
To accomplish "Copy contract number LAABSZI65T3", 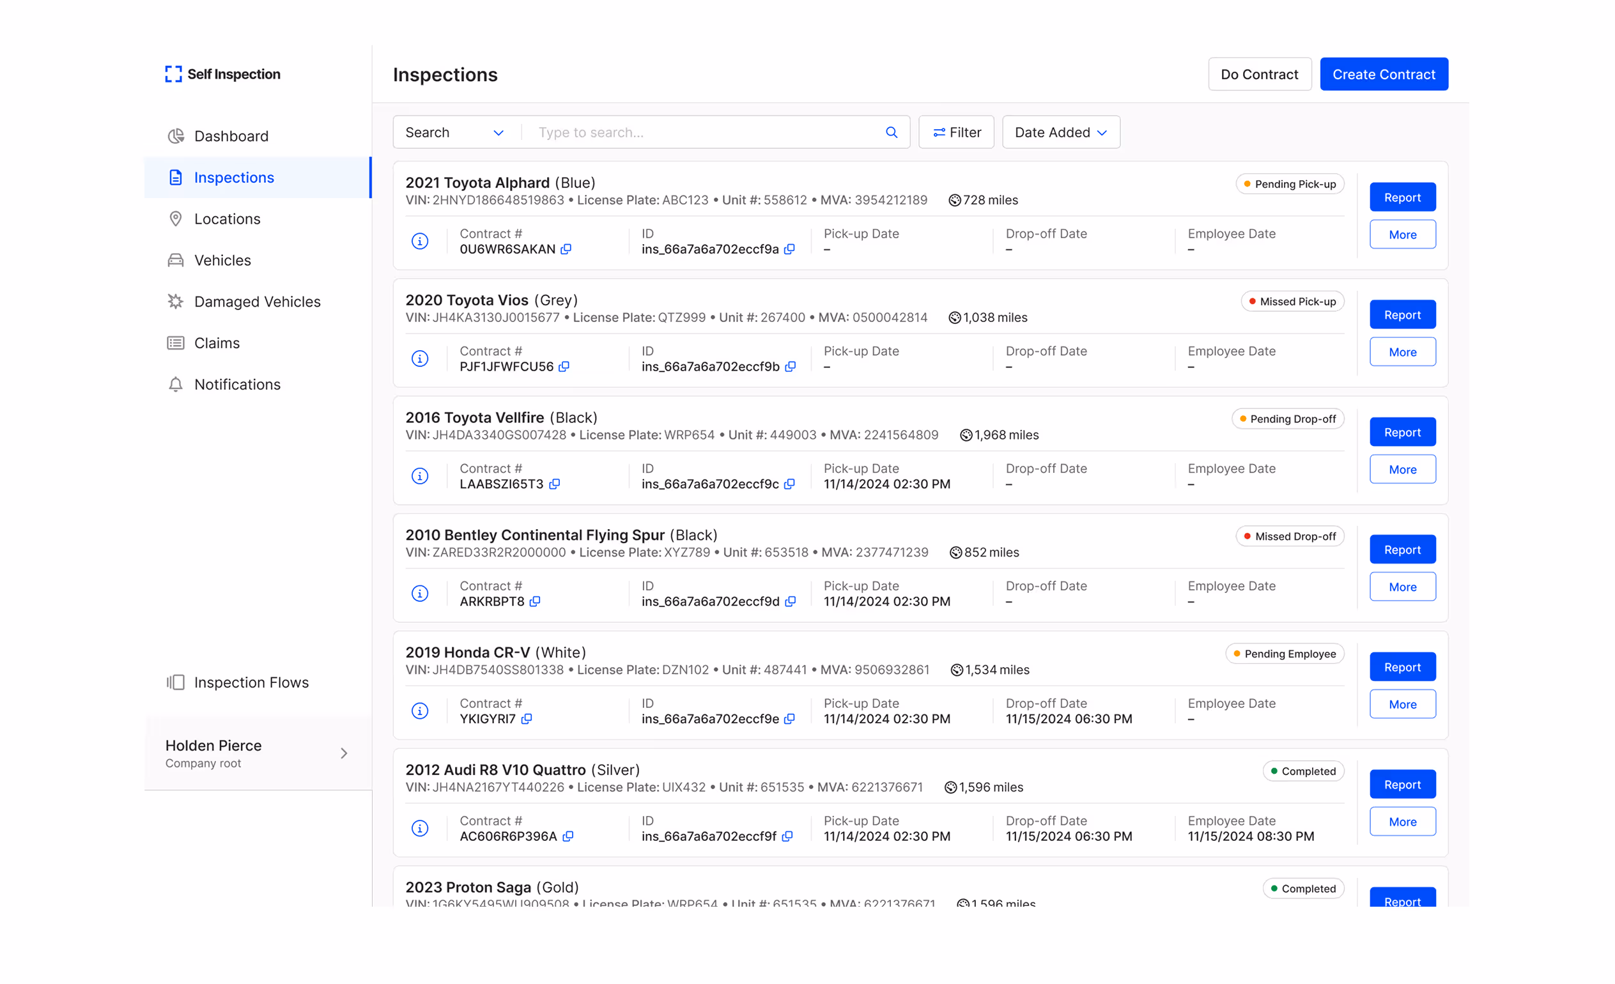I will (555, 484).
